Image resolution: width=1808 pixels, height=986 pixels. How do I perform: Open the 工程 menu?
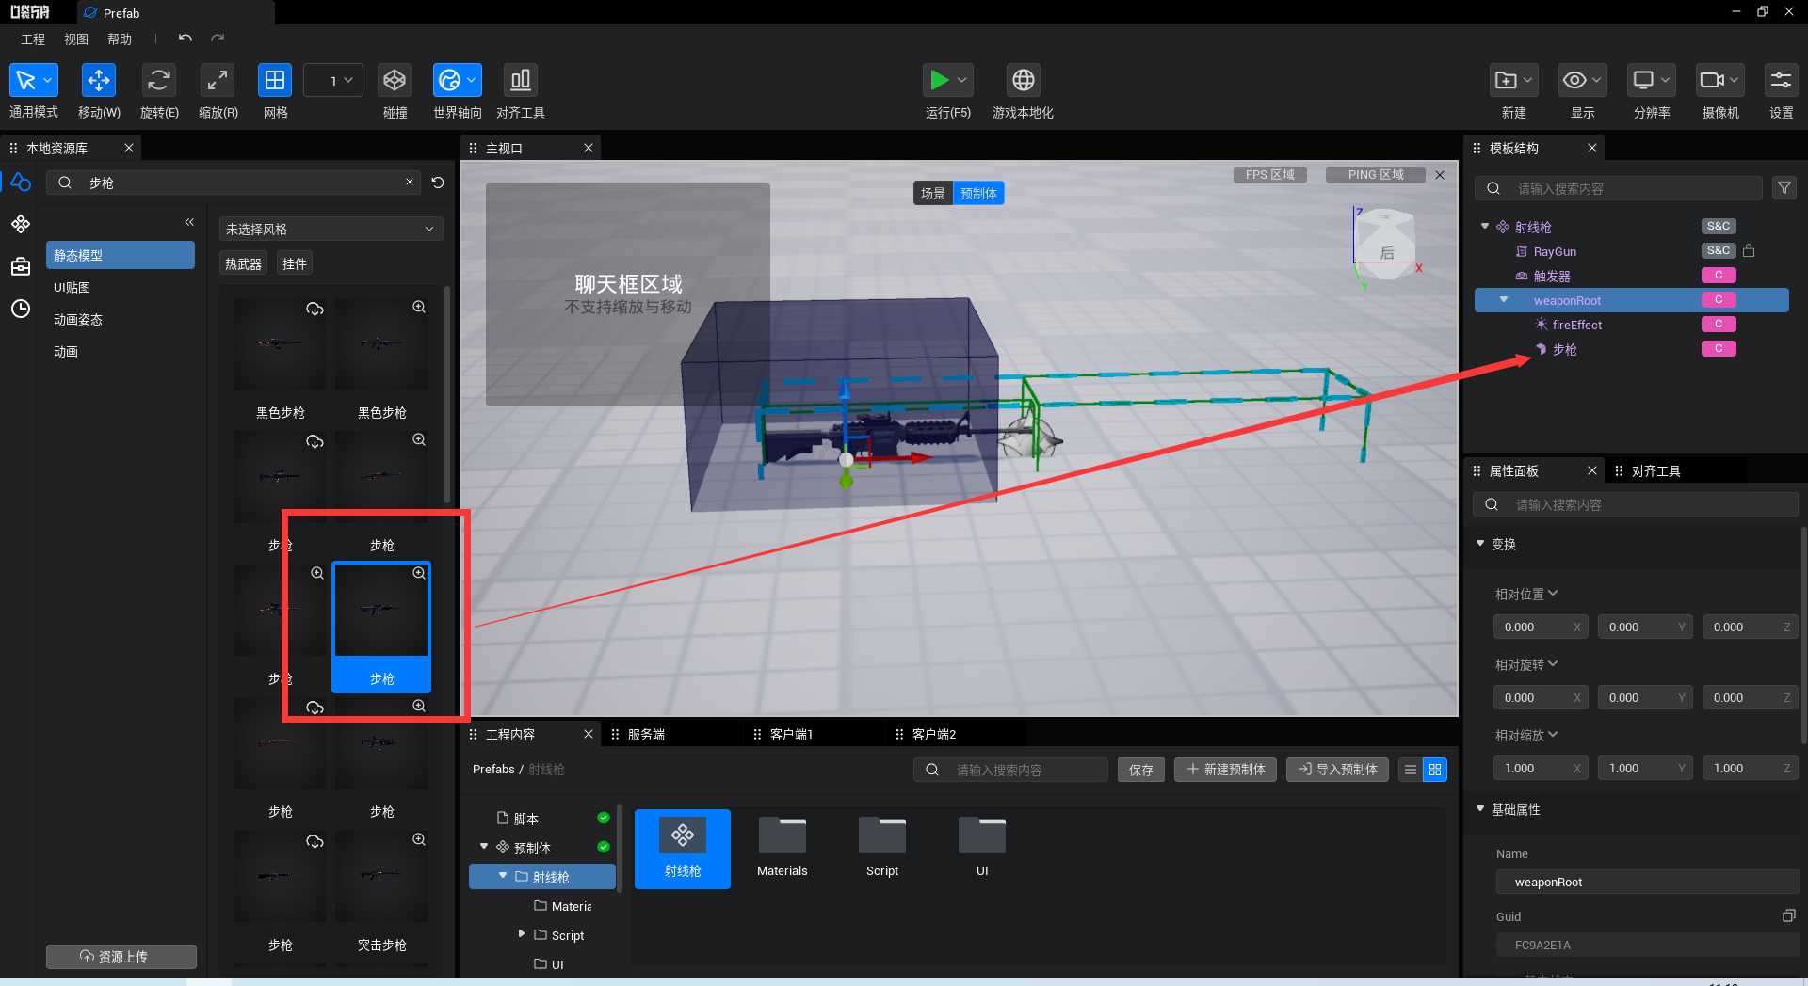point(33,40)
